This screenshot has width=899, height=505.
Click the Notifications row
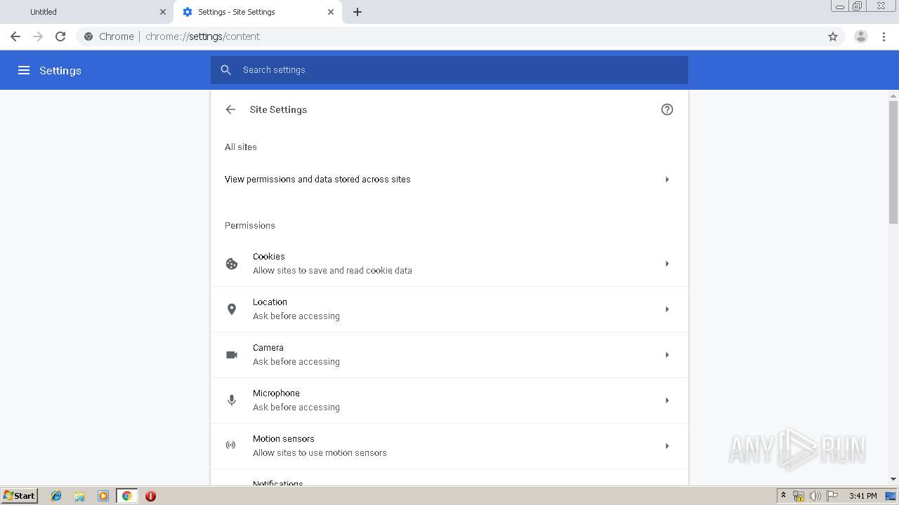tap(449, 478)
